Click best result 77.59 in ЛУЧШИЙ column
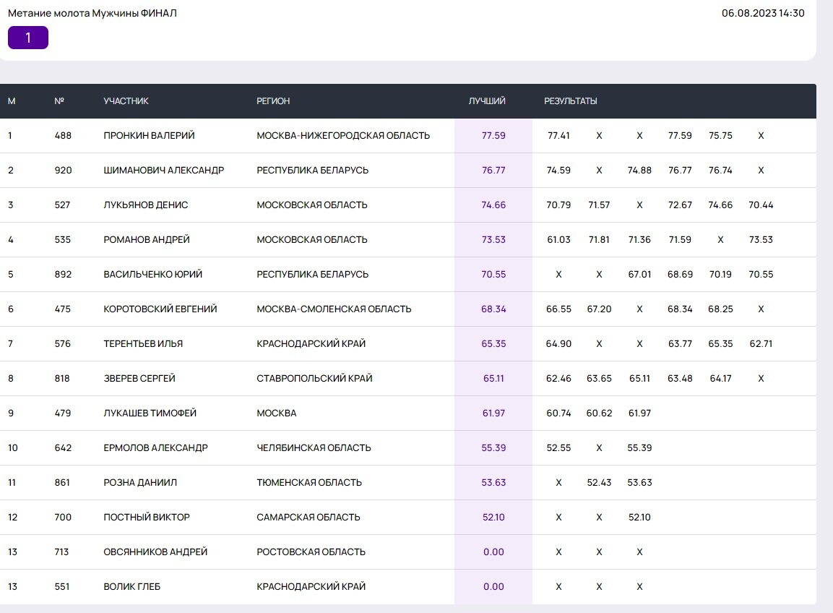Viewport: 833px width, 613px height. click(493, 136)
